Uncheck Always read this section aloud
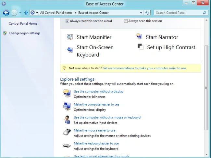Image resolution: width=211 pixels, height=158 pixels. 67,21
